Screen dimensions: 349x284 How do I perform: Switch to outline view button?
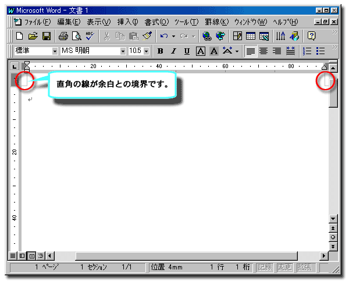click(41, 255)
